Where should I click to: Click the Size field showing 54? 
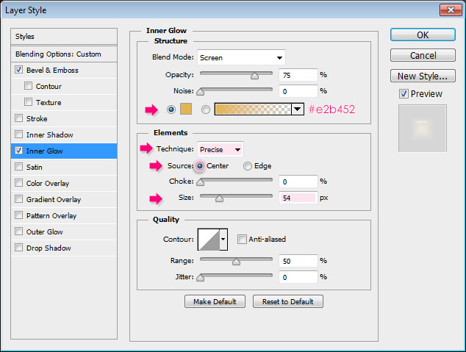tap(298, 198)
